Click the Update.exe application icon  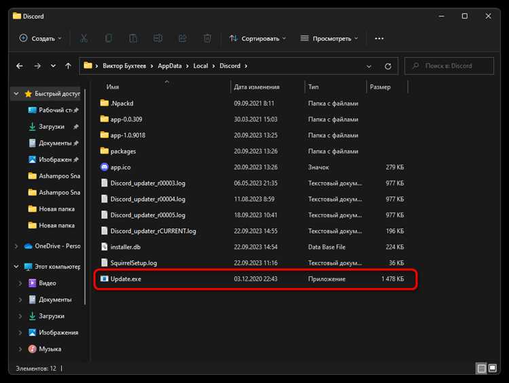pos(105,278)
